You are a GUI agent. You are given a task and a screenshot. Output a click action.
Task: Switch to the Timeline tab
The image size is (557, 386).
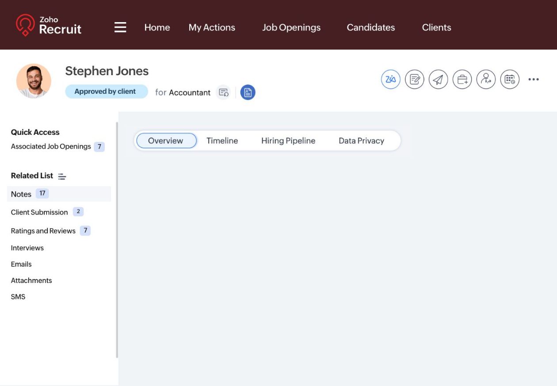pyautogui.click(x=222, y=141)
